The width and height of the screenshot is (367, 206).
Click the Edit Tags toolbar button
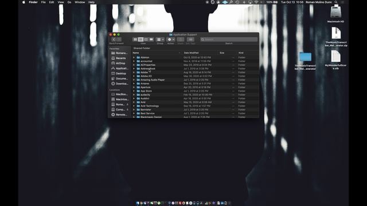pyautogui.click(x=190, y=39)
